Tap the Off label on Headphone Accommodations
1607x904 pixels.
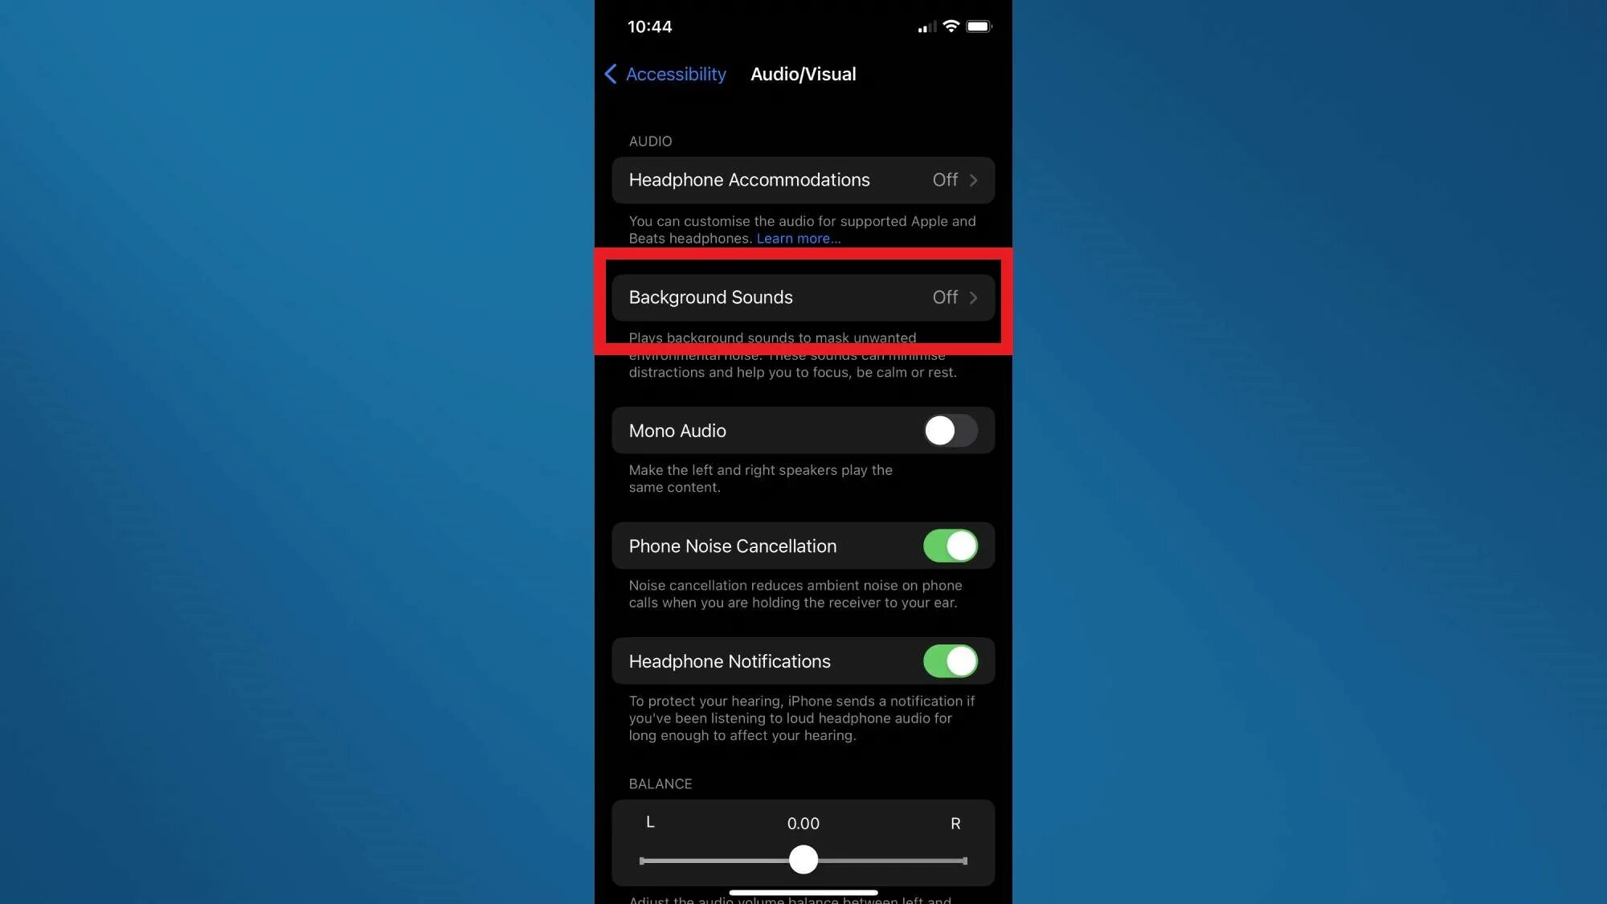tap(945, 179)
